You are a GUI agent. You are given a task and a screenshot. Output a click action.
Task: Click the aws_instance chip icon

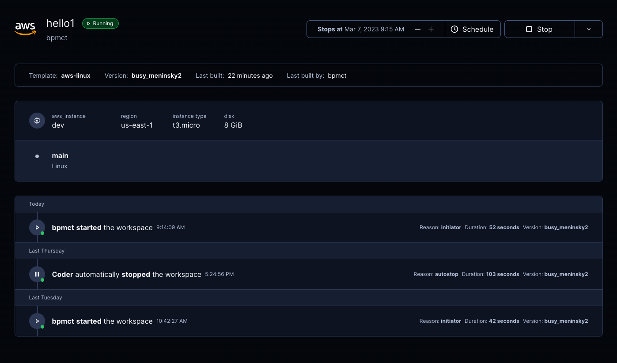click(37, 121)
